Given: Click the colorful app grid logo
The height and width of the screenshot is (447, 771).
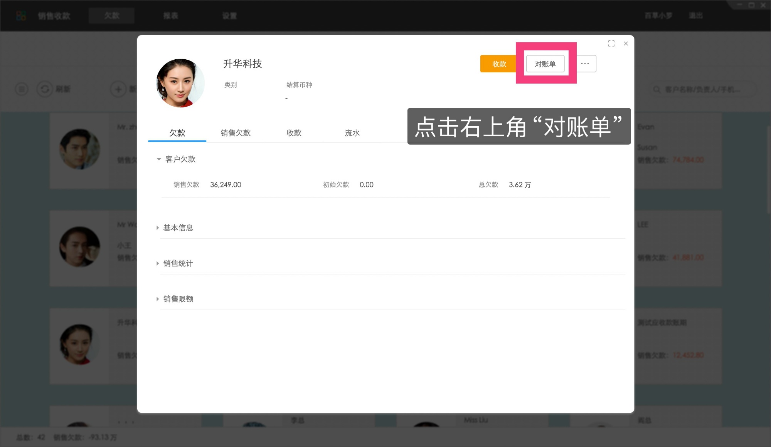Looking at the screenshot, I should (x=21, y=15).
